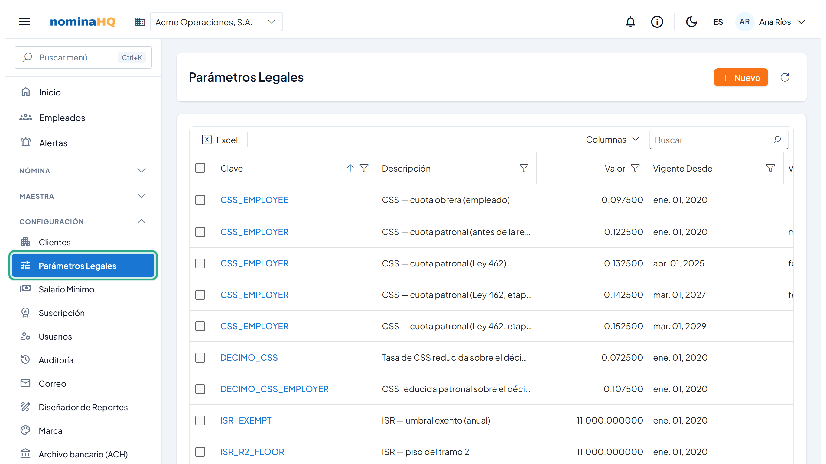Open the info circle icon

(x=657, y=22)
